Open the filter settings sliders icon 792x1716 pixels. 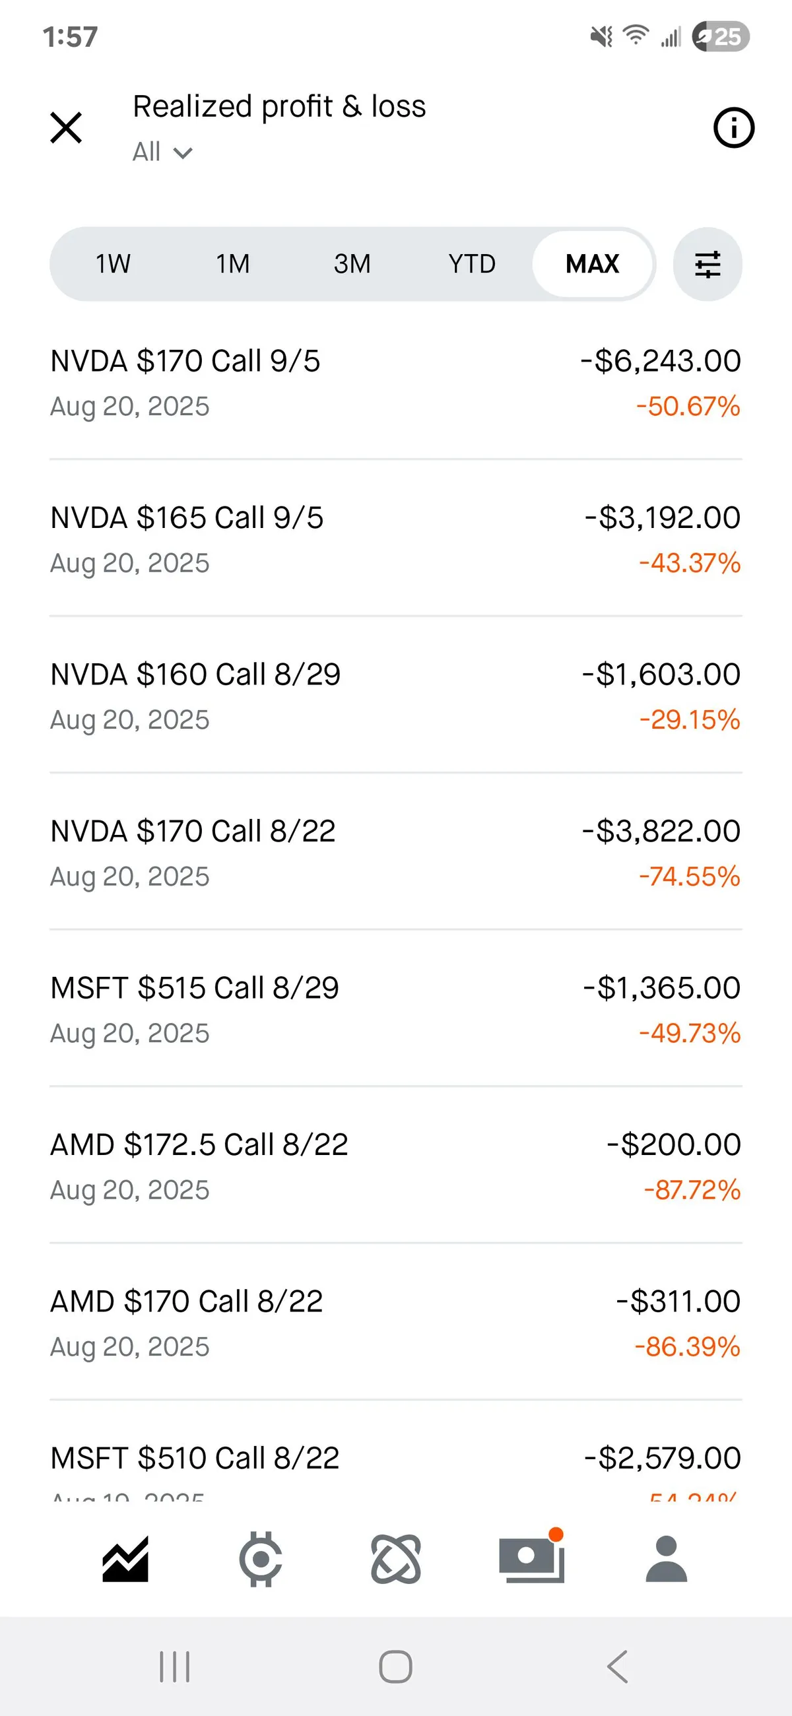click(708, 265)
